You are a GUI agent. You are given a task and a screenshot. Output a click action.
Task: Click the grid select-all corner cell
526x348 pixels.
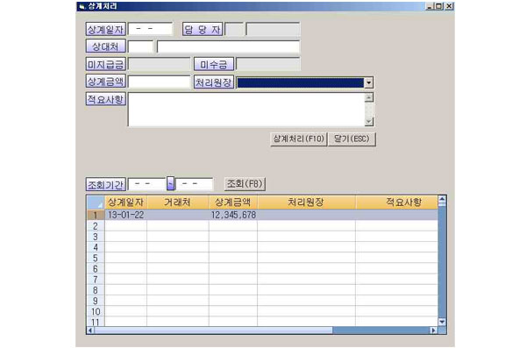[96, 202]
